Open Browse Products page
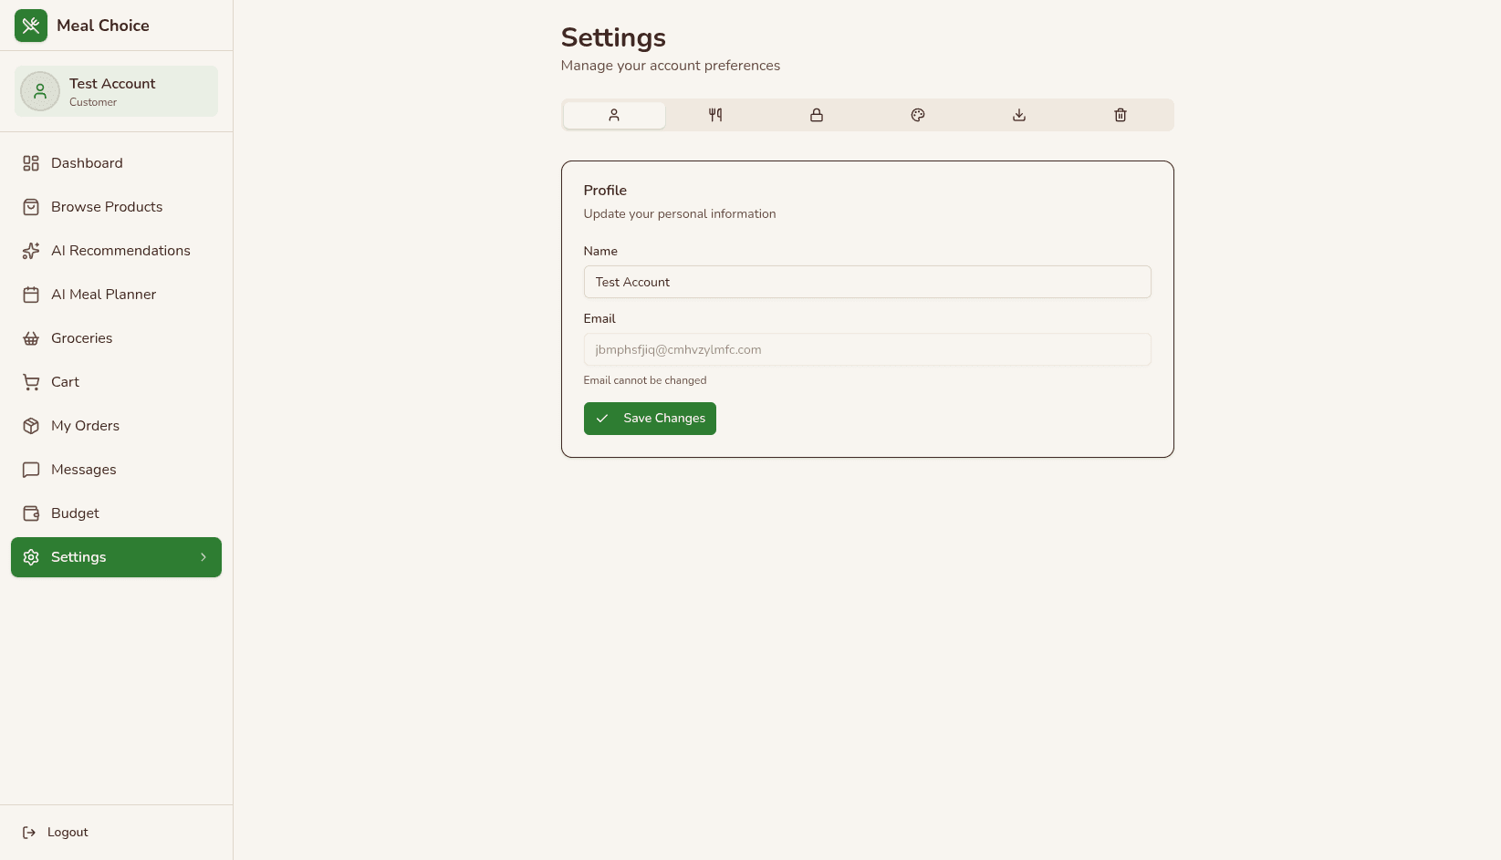This screenshot has height=860, width=1501. coord(106,207)
